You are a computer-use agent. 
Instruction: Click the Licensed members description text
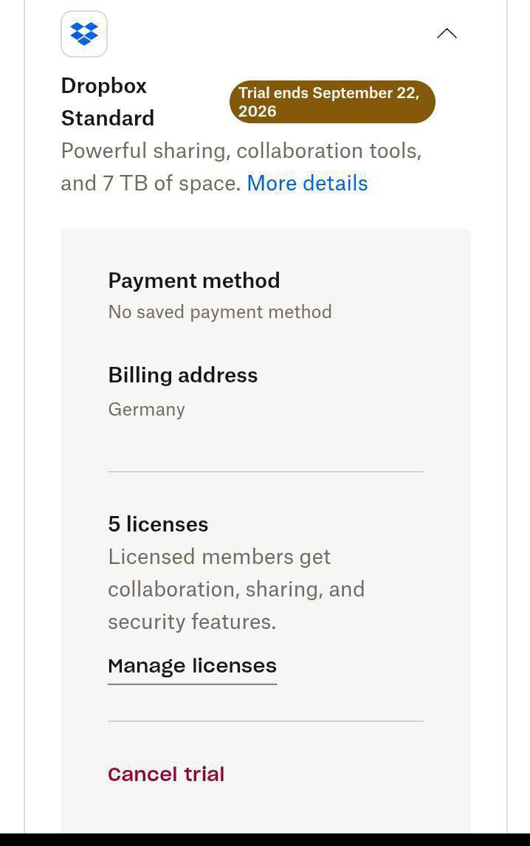[236, 589]
